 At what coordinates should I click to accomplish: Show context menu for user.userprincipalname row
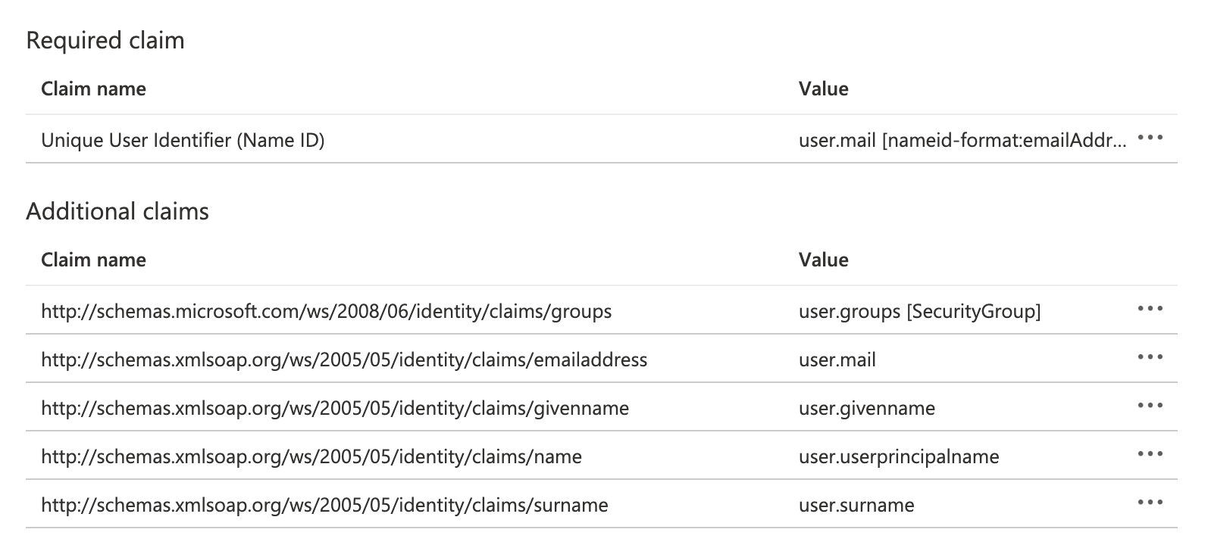click(1150, 454)
